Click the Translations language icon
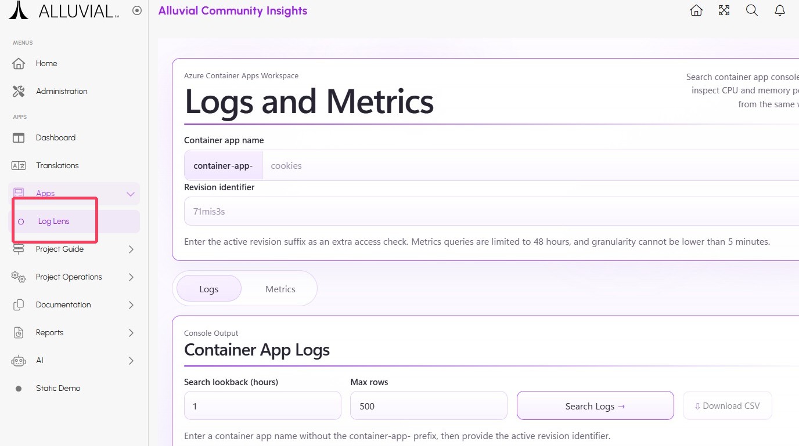Screen dimensions: 799x446 19,165
